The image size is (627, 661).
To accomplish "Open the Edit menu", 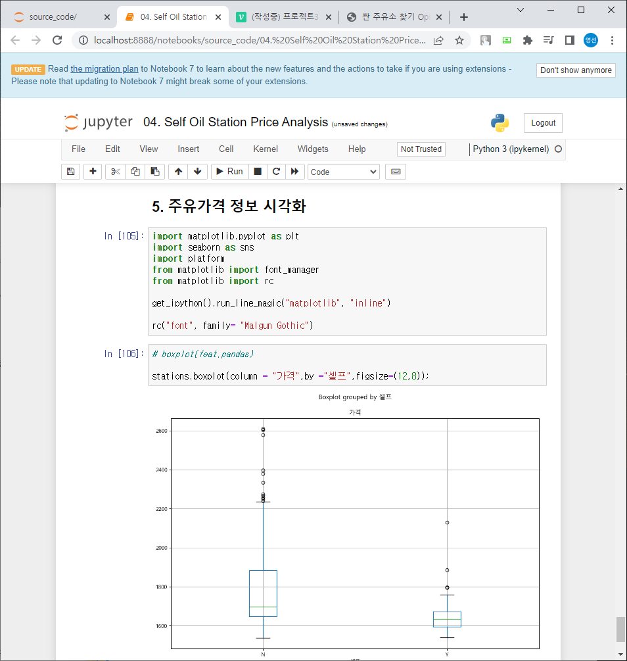I will [x=112, y=149].
